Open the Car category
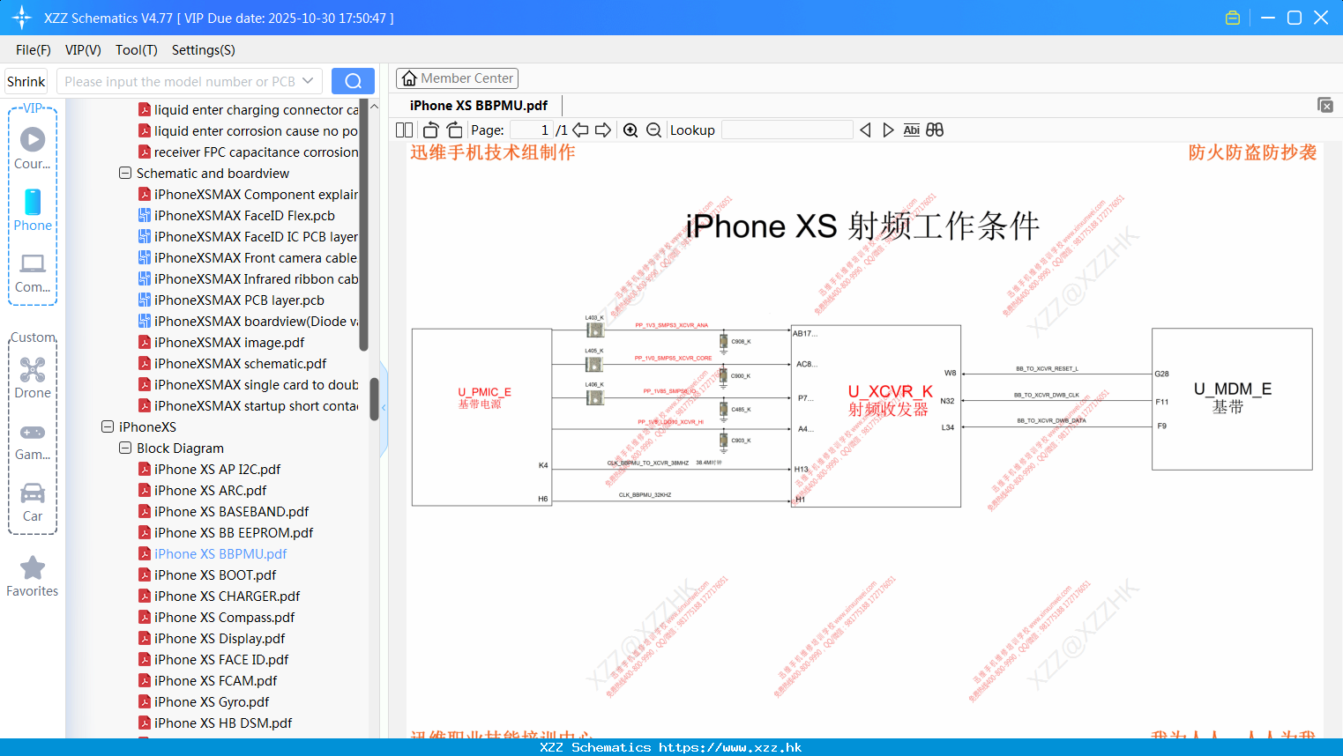The image size is (1343, 756). coord(33,502)
